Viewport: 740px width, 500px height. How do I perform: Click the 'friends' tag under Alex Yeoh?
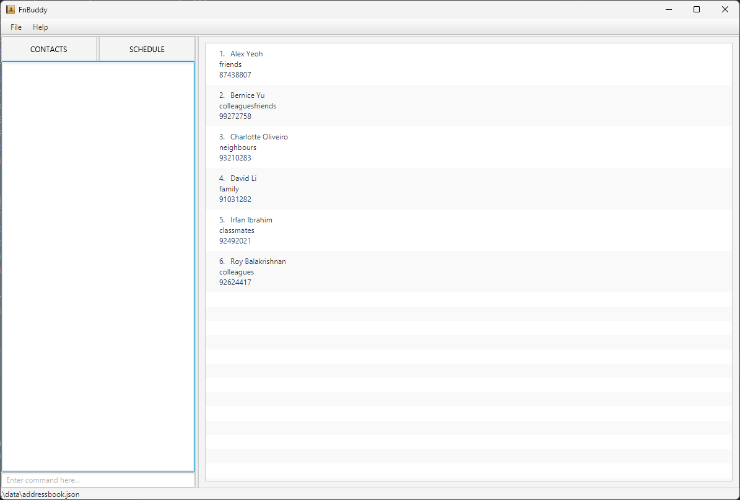point(230,64)
